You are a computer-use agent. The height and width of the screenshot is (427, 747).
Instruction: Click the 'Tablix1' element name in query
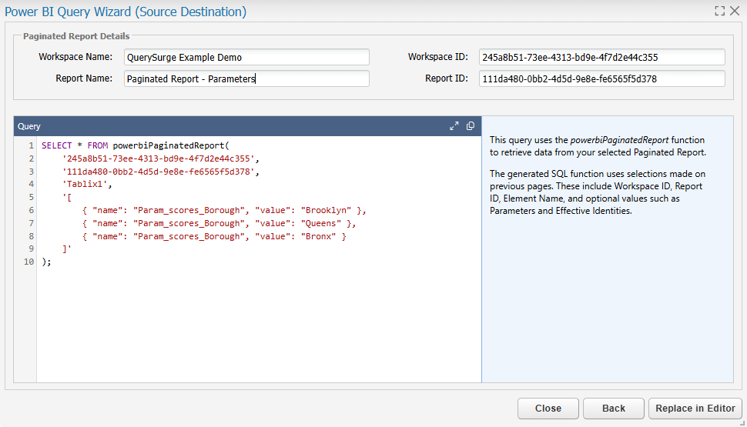87,184
